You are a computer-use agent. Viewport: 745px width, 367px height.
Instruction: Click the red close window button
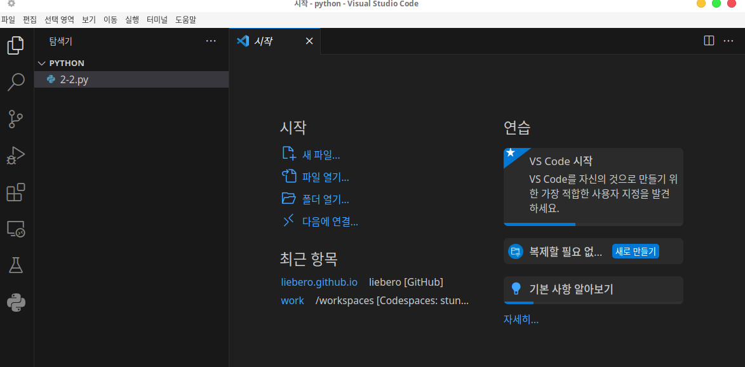732,3
